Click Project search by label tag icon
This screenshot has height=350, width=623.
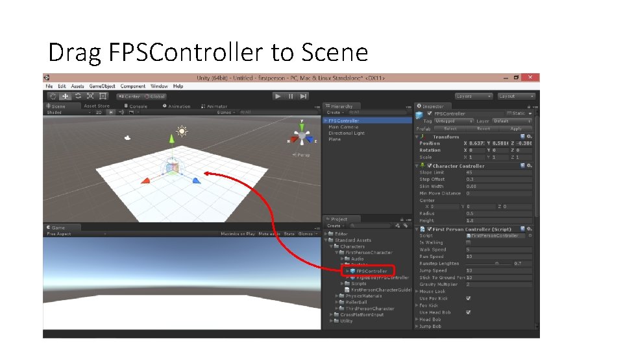click(405, 226)
